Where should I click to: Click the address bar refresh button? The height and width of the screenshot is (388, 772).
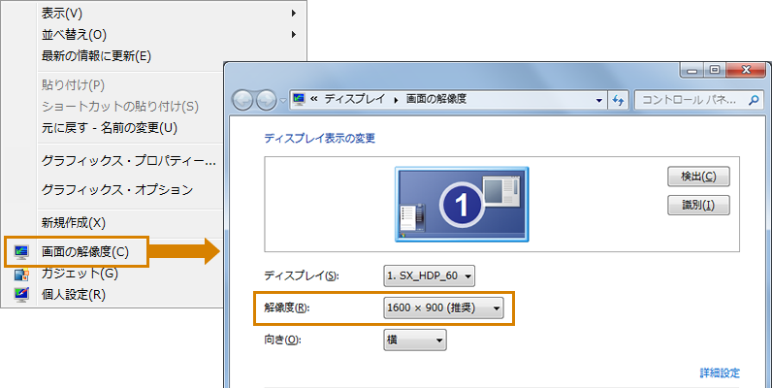coord(618,101)
